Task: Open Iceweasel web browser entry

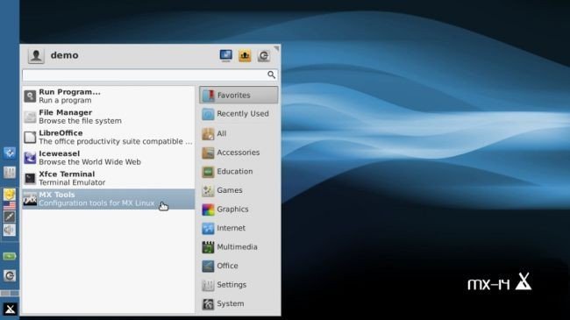Action: (x=109, y=158)
